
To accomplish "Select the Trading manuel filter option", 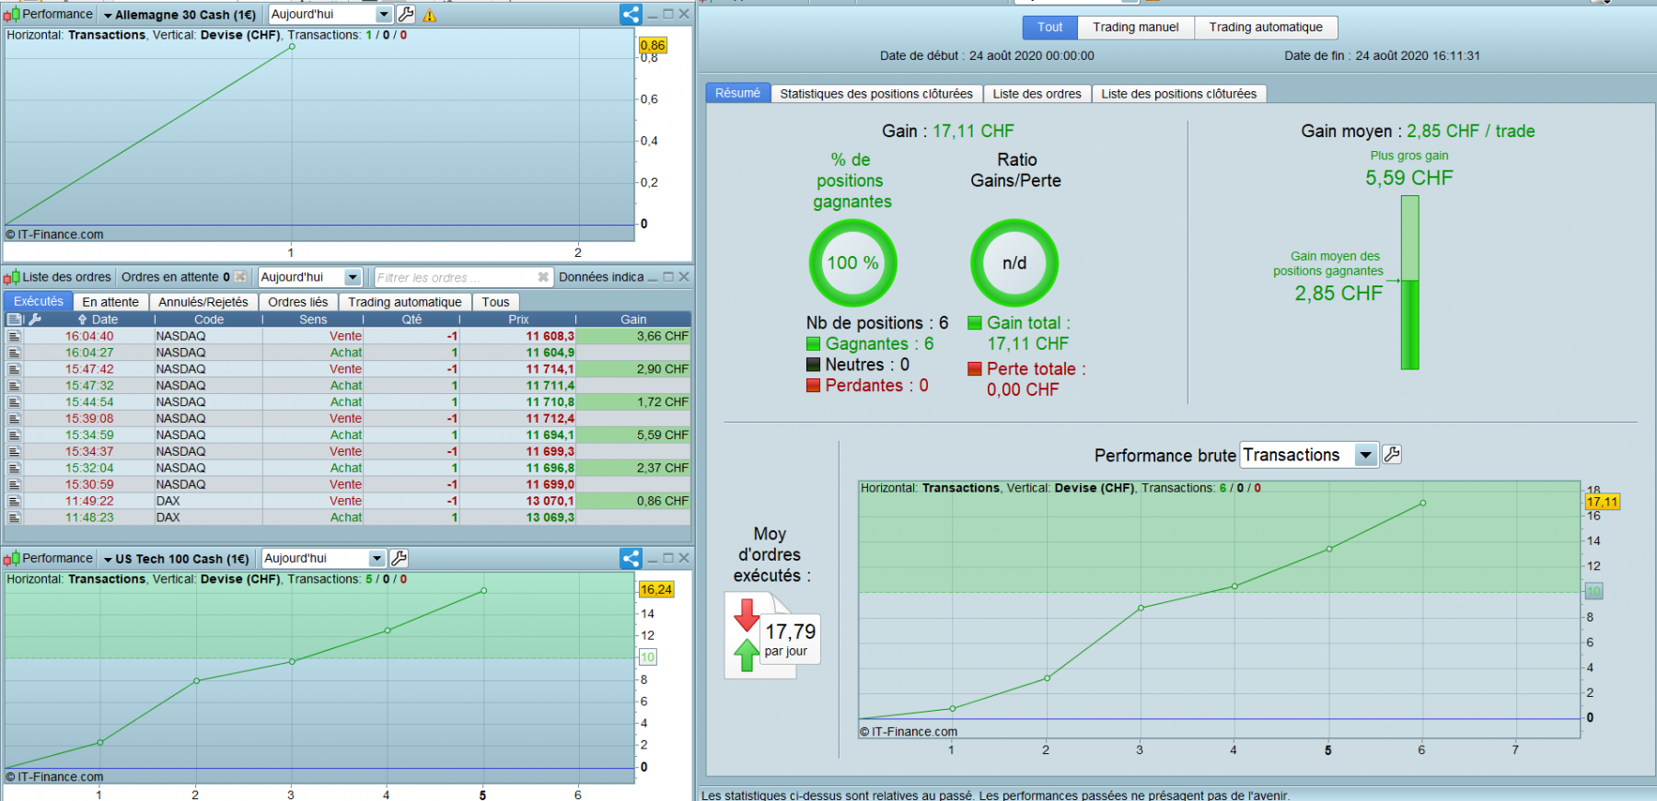I will 1136,28.
